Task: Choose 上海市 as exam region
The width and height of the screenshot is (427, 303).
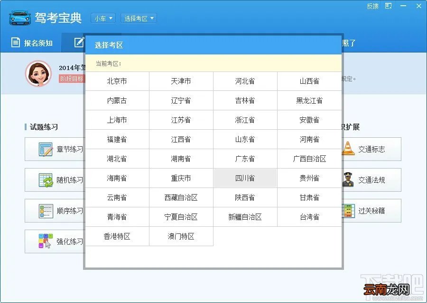Action: [117, 120]
